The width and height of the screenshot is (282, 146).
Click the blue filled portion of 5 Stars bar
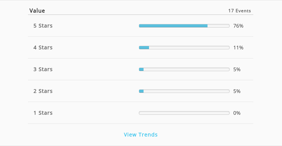(x=173, y=26)
